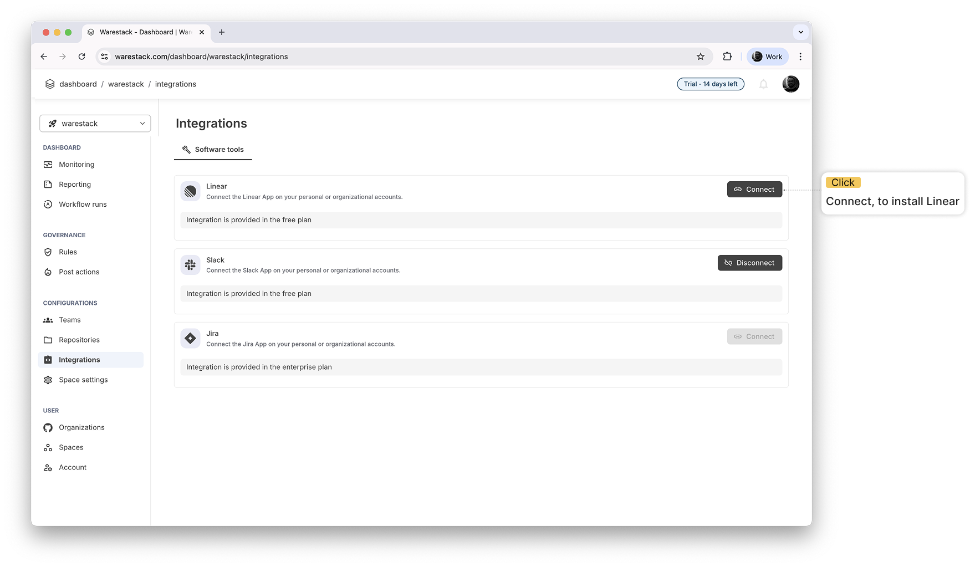Viewport: 970px width, 567px height.
Task: Expand the warestack space dropdown
Action: (x=95, y=124)
